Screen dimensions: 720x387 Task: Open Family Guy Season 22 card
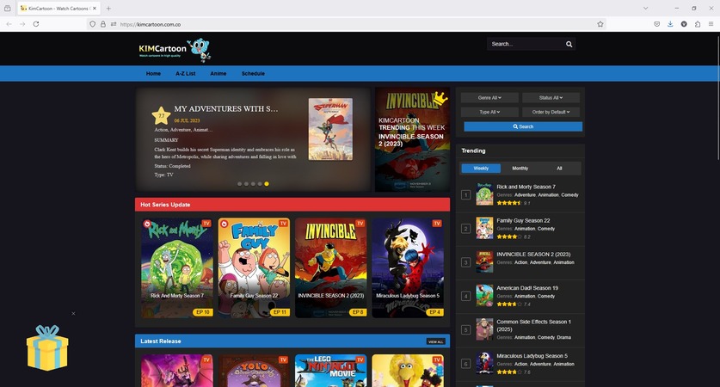click(254, 268)
